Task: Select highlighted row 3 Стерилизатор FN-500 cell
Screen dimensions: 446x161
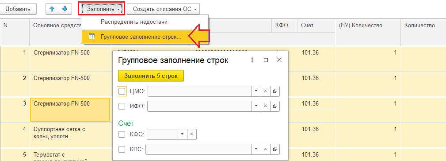Action: coord(70,110)
